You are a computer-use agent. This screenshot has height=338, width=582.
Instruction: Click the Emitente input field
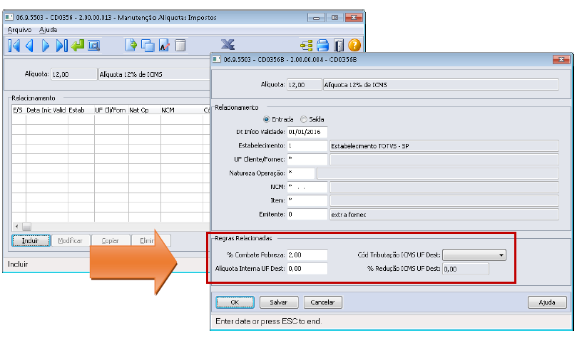(307, 214)
